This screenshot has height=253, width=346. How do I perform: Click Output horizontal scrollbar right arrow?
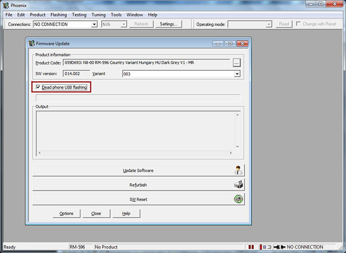(231, 152)
